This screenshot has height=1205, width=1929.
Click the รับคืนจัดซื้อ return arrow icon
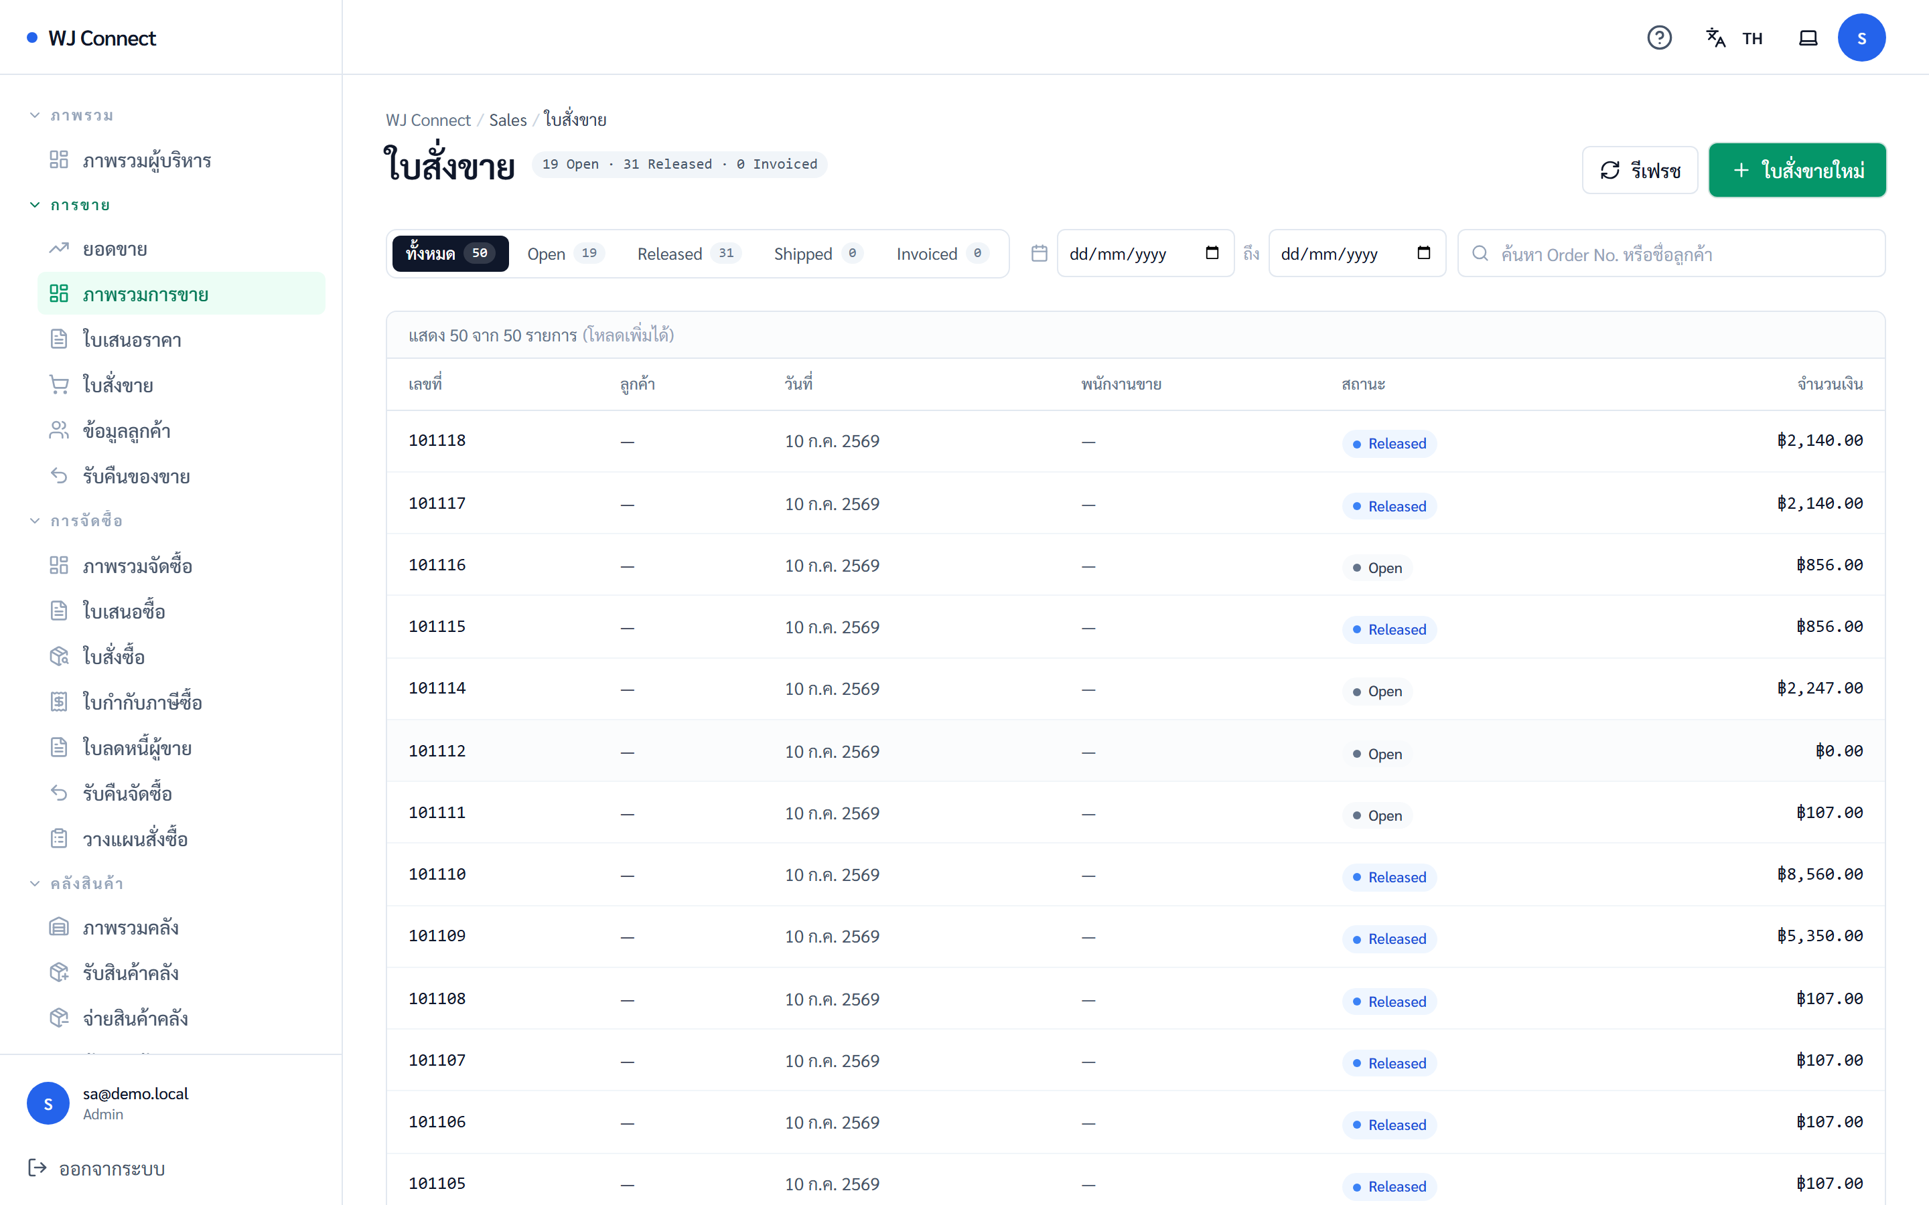[x=58, y=792]
